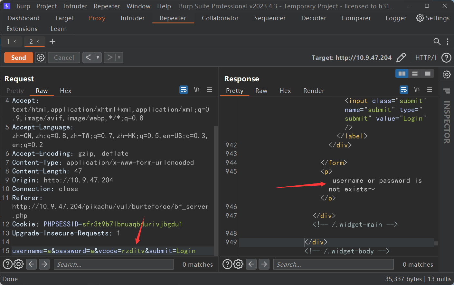Go to next request search match
This screenshot has height=285, width=454.
[x=44, y=264]
